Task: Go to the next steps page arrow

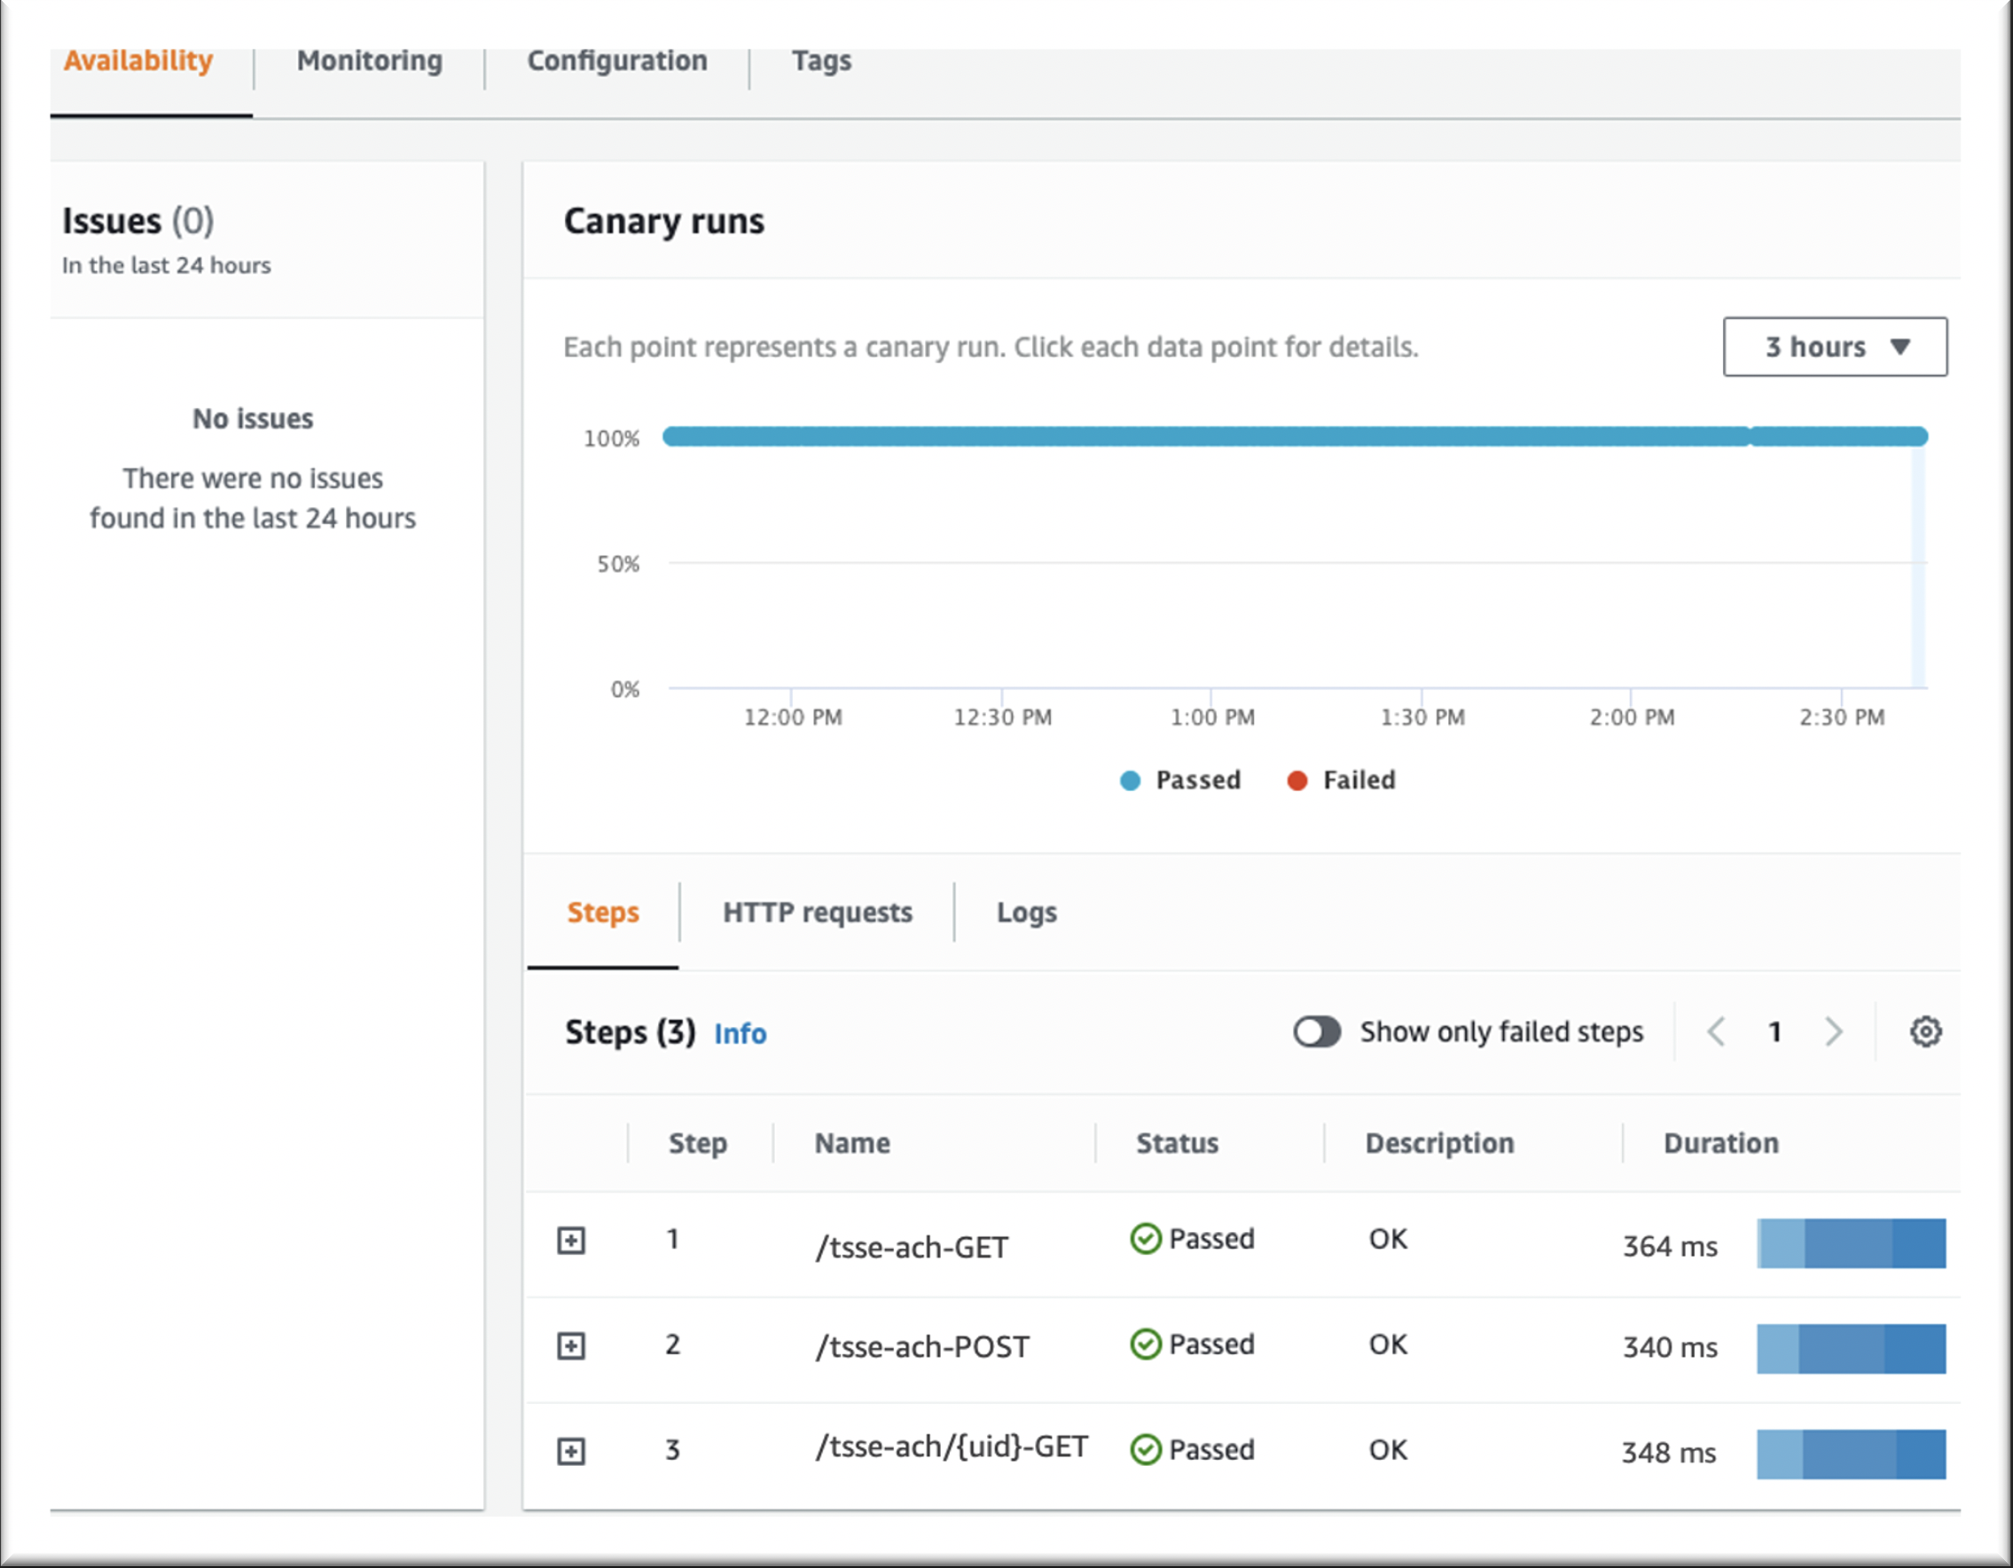Action: pos(1833,1031)
